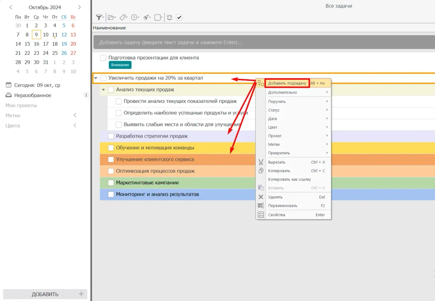The width and height of the screenshot is (435, 301).
Task: Mark Маркетинговые кампании task as done
Action: pos(111,183)
